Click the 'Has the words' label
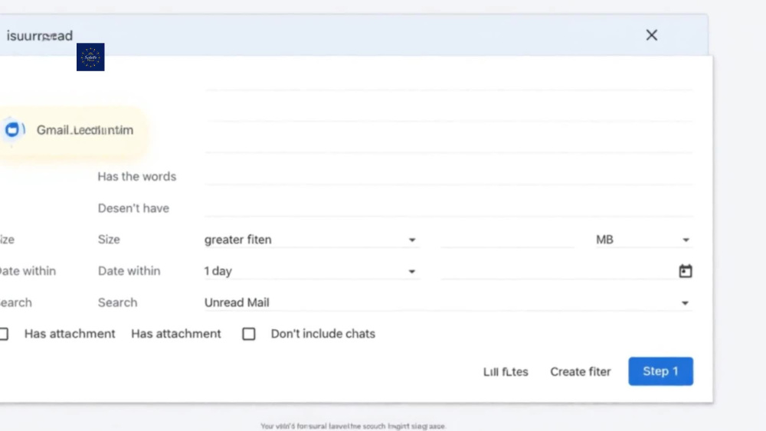Screen dimensions: 766x431 (x=137, y=176)
